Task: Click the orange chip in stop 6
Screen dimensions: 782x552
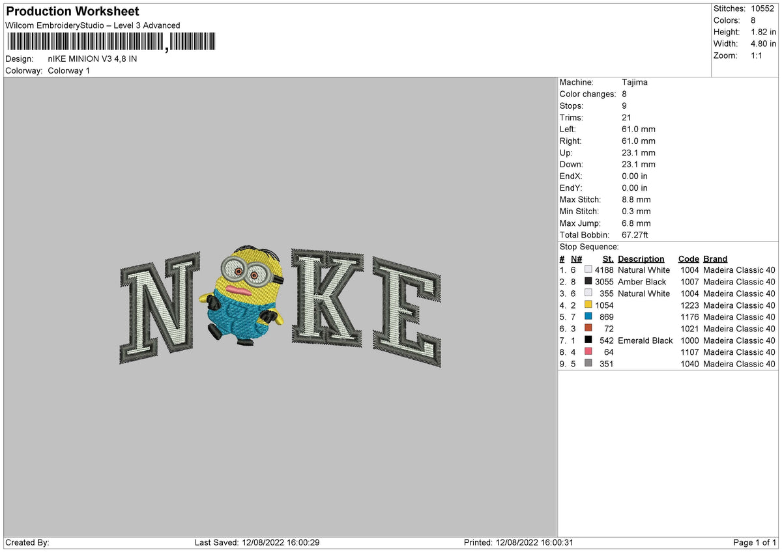Action: tap(588, 329)
